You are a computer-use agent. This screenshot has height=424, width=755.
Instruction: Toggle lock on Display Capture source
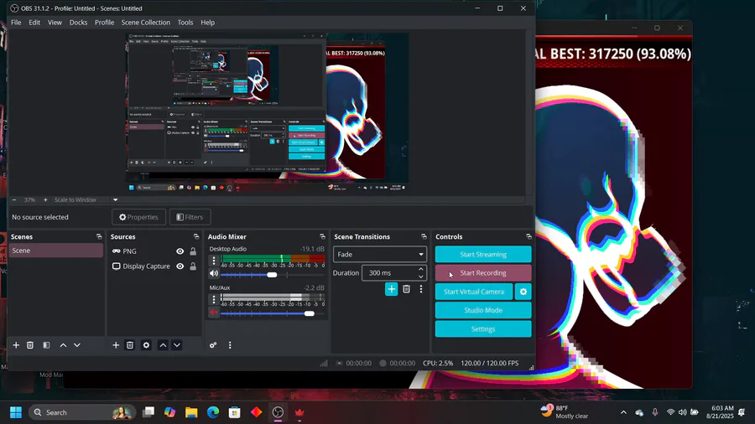[193, 266]
